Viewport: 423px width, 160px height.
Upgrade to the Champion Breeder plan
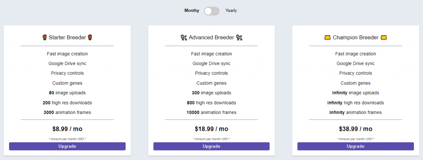(x=356, y=146)
